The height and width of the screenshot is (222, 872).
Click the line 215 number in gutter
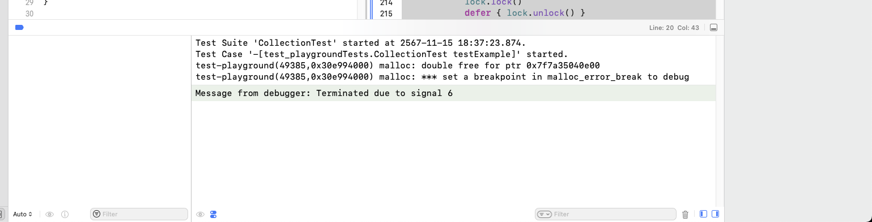point(386,12)
